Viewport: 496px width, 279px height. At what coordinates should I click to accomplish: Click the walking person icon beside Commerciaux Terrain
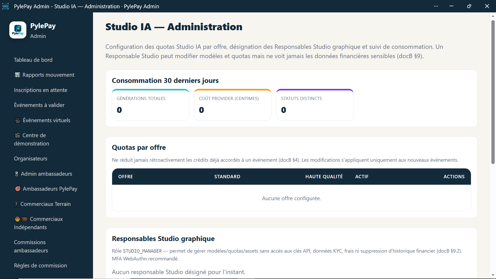tap(16, 204)
